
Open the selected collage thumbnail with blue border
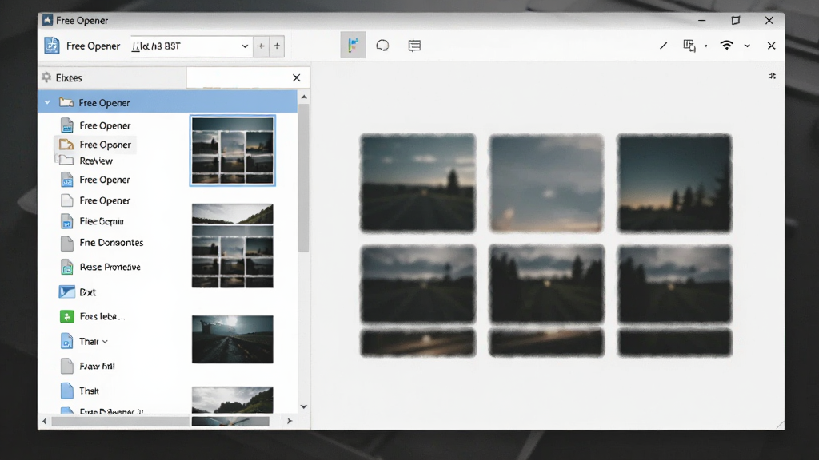point(233,151)
